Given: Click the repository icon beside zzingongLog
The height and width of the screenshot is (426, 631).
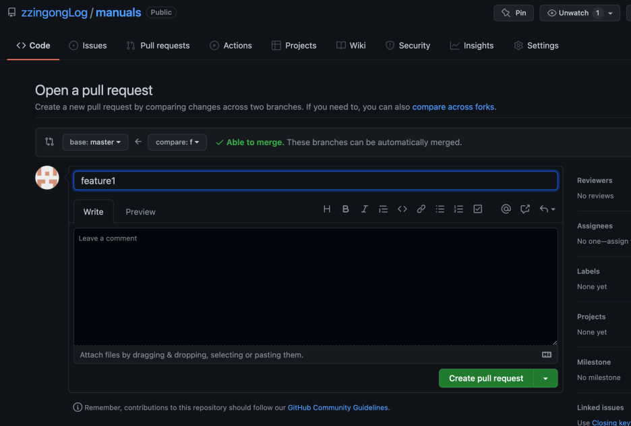Looking at the screenshot, I should [11, 13].
